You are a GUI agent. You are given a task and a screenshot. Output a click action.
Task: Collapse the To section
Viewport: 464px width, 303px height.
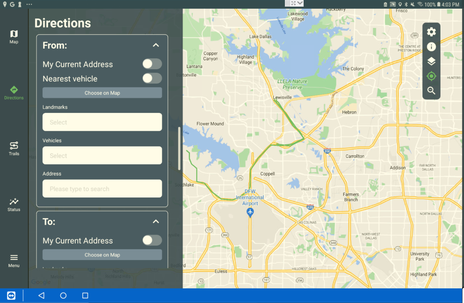[156, 221]
